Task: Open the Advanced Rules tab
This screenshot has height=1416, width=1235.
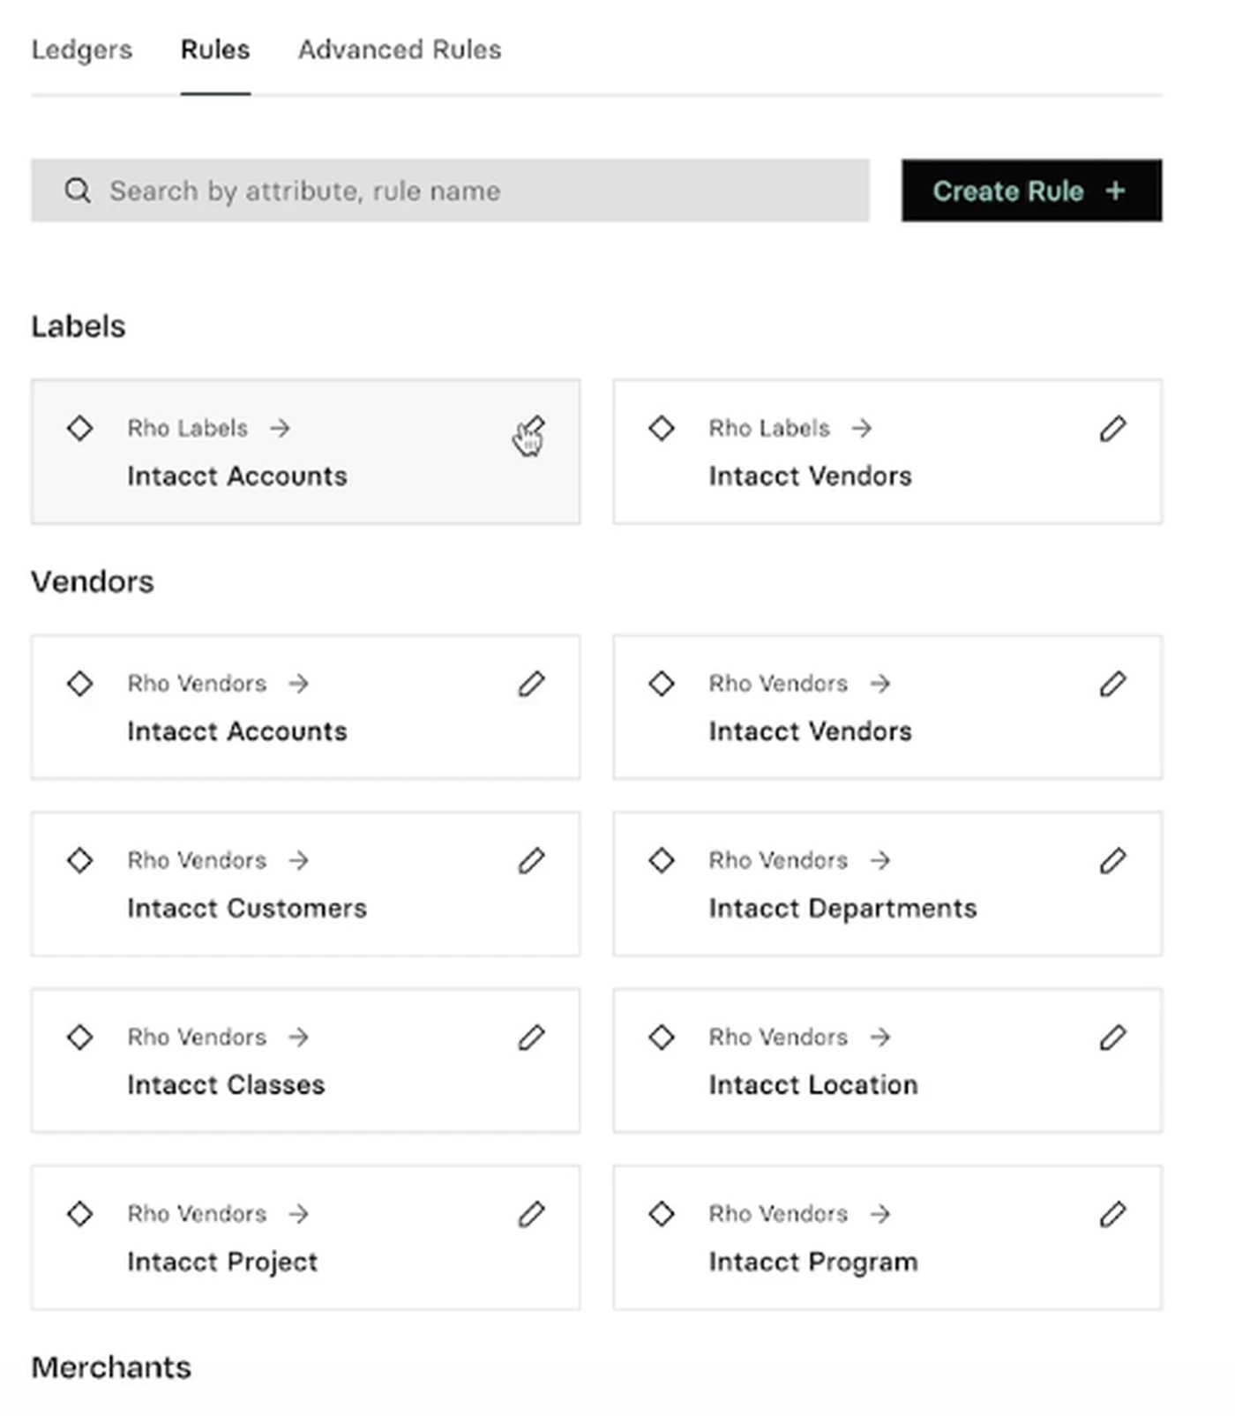Action: point(400,49)
